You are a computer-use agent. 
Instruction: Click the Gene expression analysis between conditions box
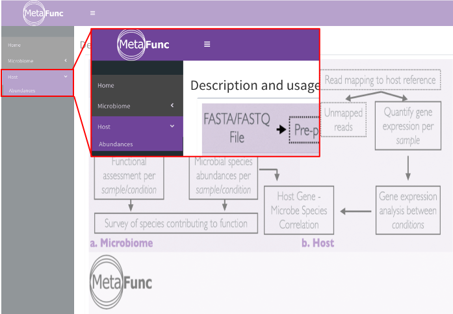click(408, 210)
